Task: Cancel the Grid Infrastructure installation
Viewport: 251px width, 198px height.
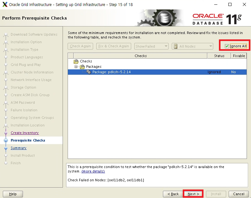Action: pyautogui.click(x=238, y=194)
